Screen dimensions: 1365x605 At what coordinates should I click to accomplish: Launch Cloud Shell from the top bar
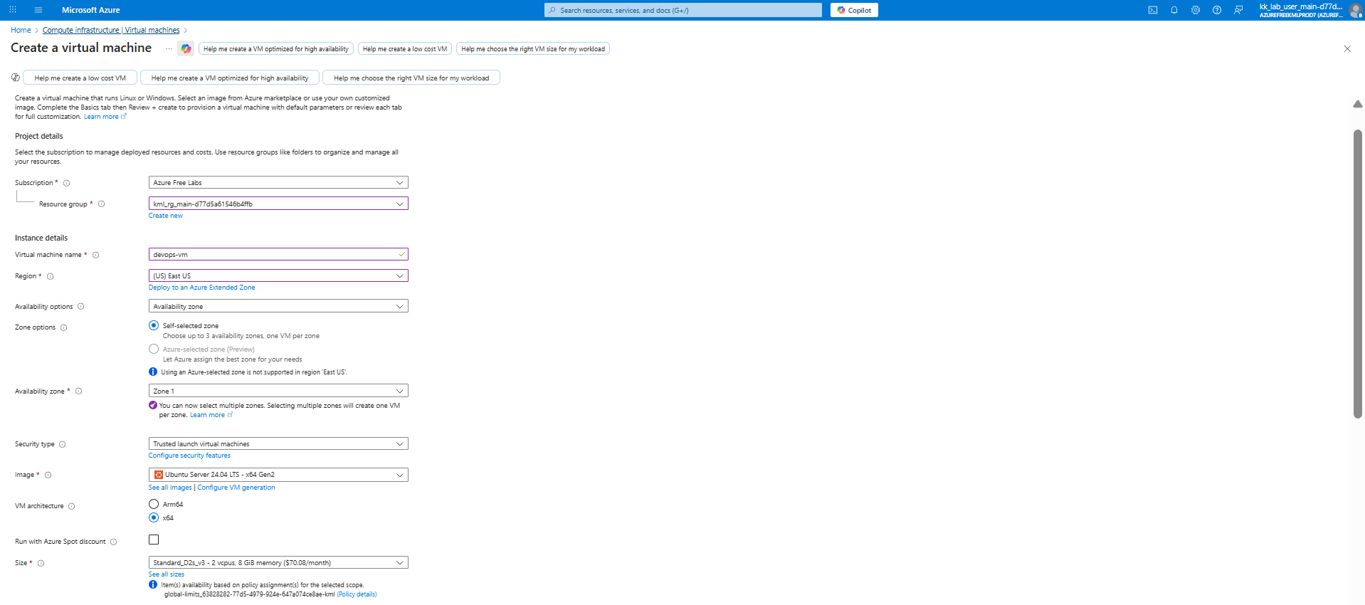1153,10
